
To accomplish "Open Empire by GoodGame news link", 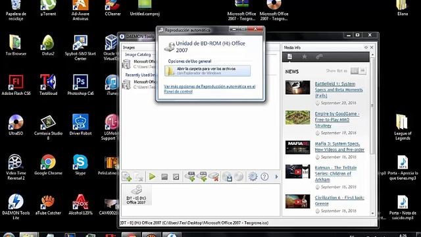I will pyautogui.click(x=337, y=120).
